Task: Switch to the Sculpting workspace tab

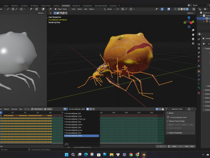Action: coord(24,6)
